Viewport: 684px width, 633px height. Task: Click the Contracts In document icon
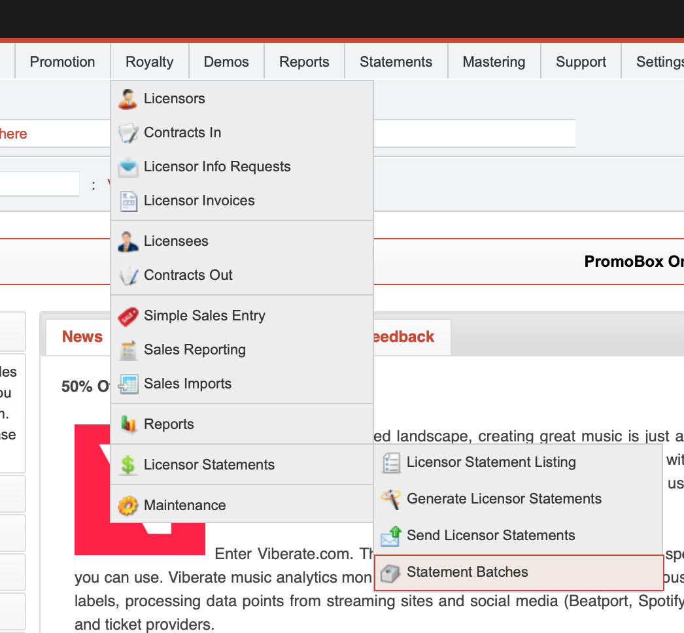128,133
